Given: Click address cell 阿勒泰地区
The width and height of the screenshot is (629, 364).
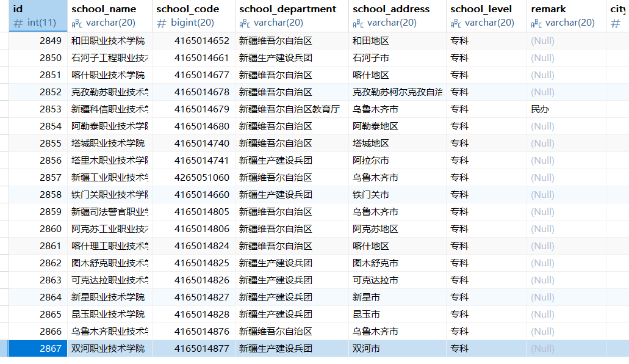Looking at the screenshot, I should pos(397,126).
